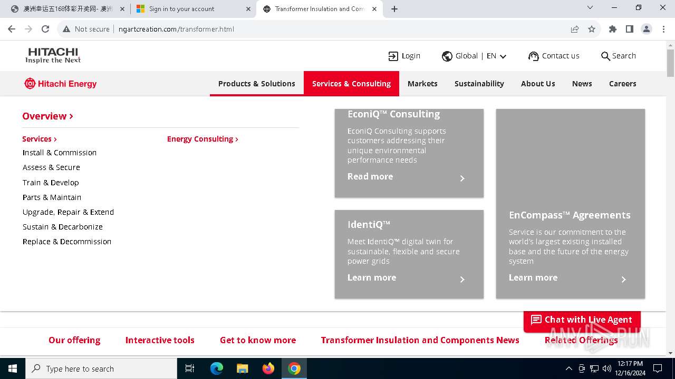The width and height of the screenshot is (675, 379).
Task: Open the Services heading link
Action: (x=40, y=139)
